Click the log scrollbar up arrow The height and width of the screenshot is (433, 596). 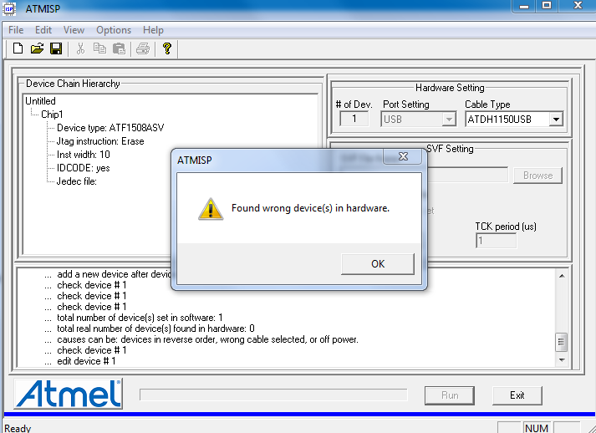click(x=562, y=276)
